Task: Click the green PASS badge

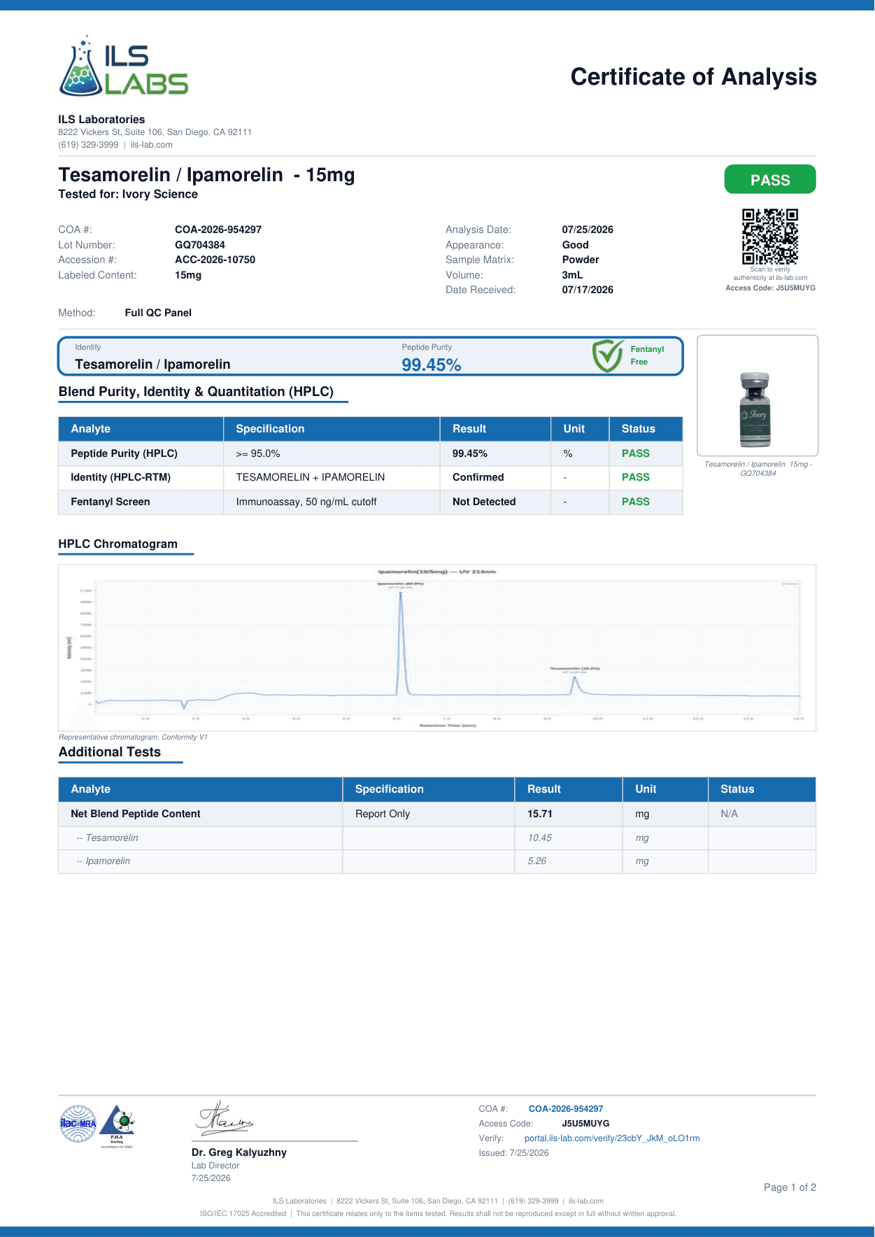Action: click(770, 179)
